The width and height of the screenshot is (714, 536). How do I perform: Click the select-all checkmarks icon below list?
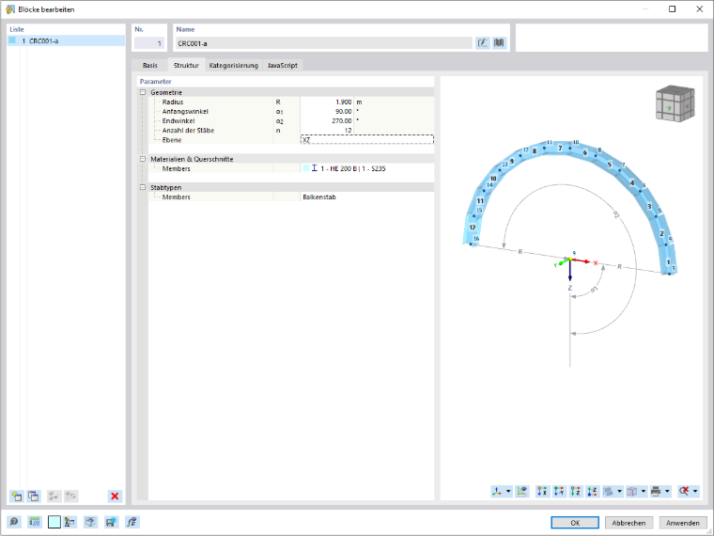[x=54, y=496]
